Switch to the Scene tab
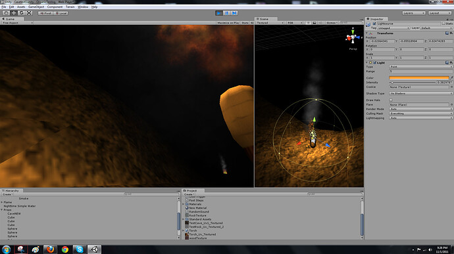This screenshot has width=454, height=254. click(x=263, y=19)
